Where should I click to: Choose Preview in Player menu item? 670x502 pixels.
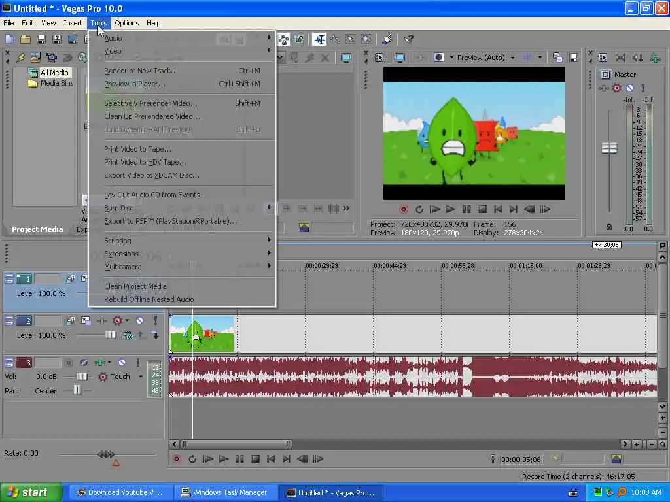[182, 84]
